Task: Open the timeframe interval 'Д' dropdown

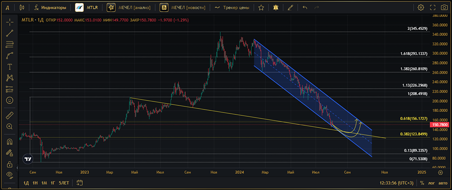Action: coord(7,7)
